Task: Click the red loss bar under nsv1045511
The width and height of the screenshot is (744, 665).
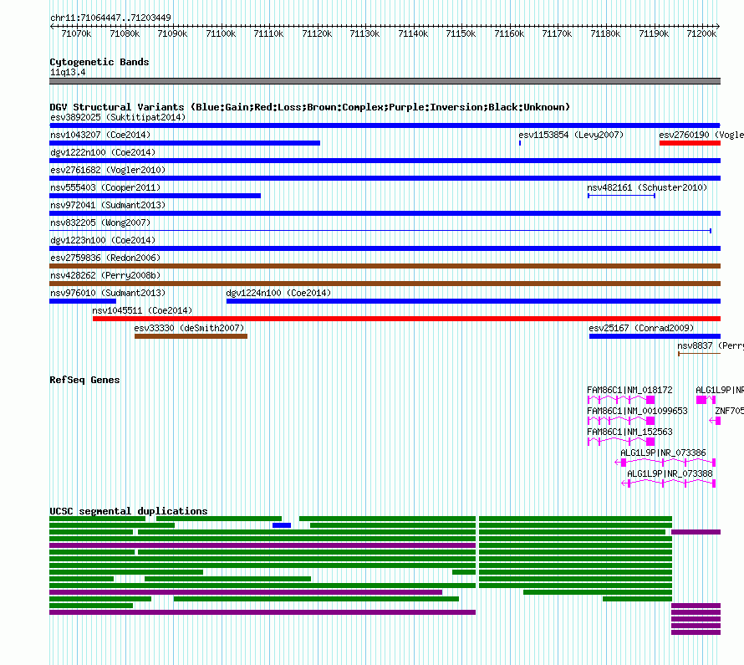Action: click(x=406, y=319)
